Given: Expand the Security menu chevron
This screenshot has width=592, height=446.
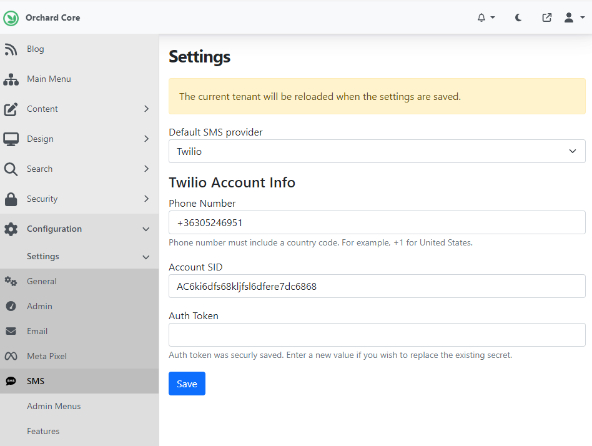Looking at the screenshot, I should (147, 199).
